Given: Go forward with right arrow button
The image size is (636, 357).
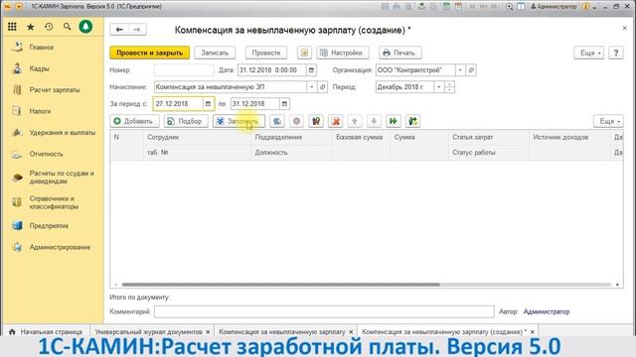Looking at the screenshot, I should 137,30.
